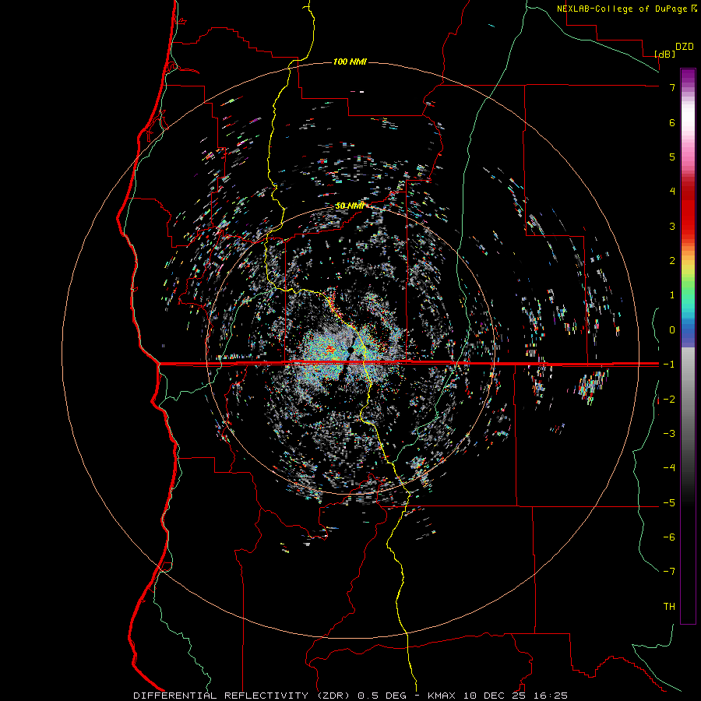Click the 4 value on color scale
The height and width of the screenshot is (701, 701).
pyautogui.click(x=672, y=192)
